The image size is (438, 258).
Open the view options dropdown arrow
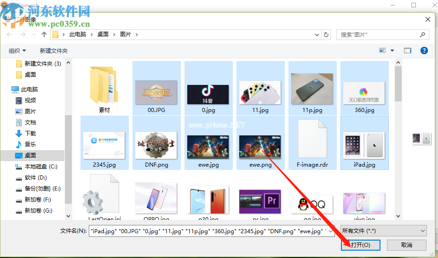(392, 50)
